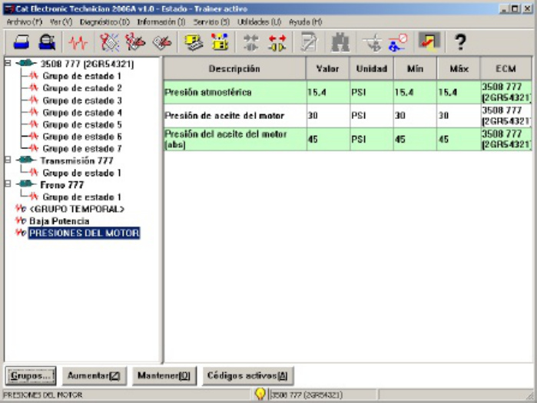Select the PRESIONES DEL MOTOR group

click(85, 233)
